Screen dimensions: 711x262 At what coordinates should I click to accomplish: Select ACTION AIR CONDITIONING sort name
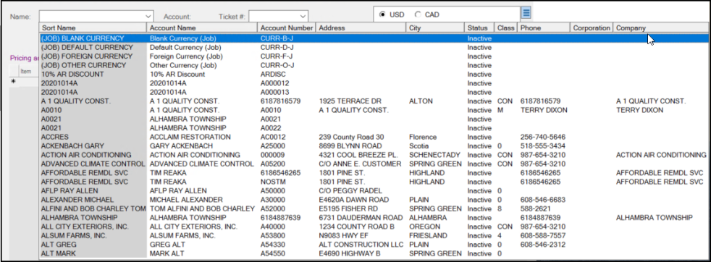tap(86, 155)
